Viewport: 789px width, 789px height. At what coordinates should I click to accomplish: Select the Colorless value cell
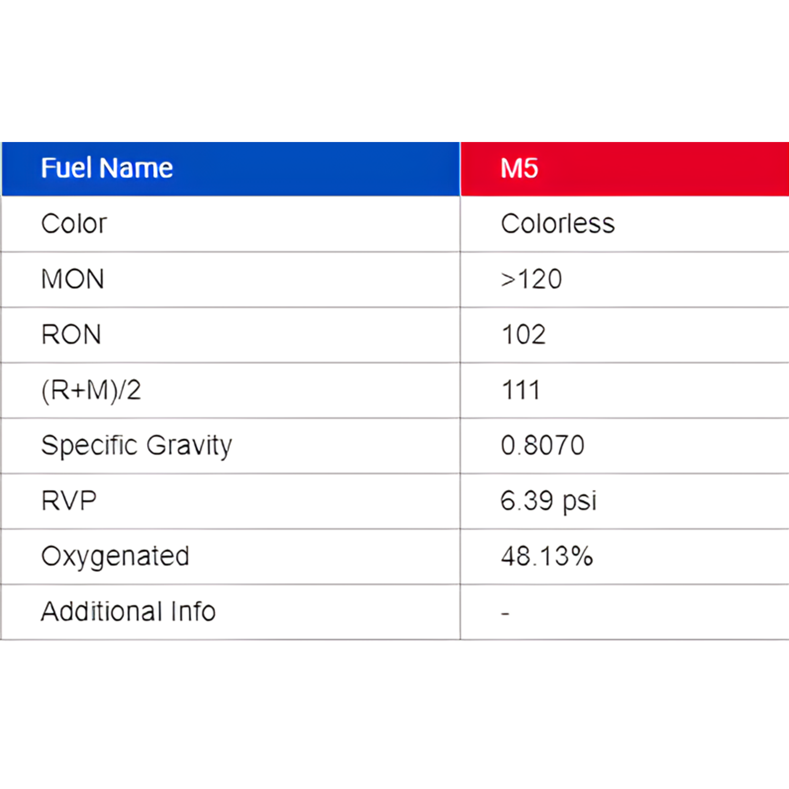pos(558,224)
